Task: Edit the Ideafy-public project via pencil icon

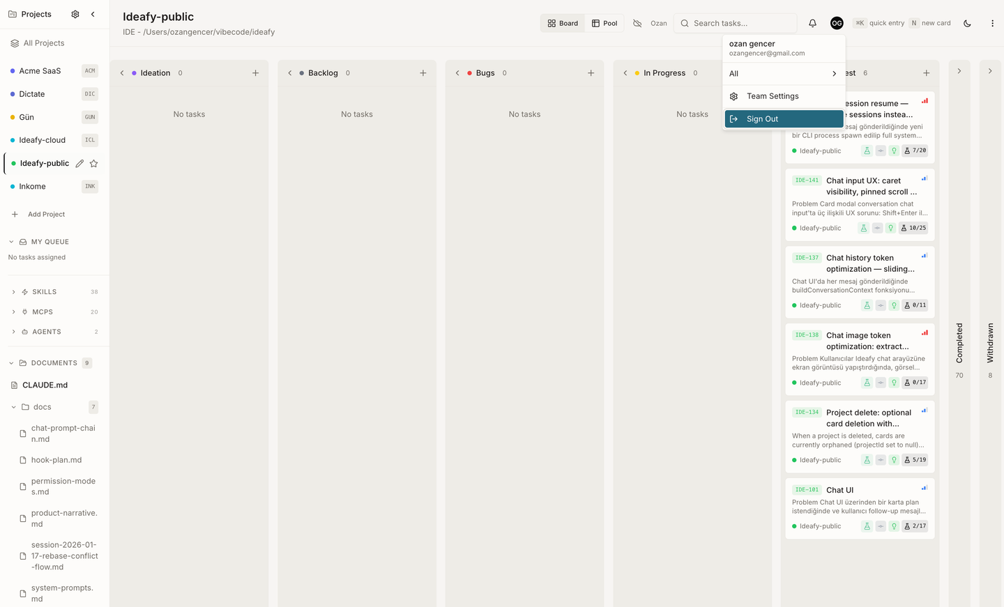Action: (79, 163)
